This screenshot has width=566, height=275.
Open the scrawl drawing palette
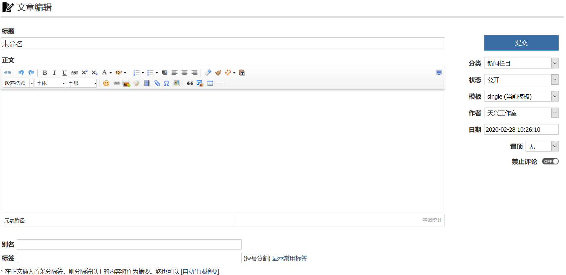pos(136,83)
